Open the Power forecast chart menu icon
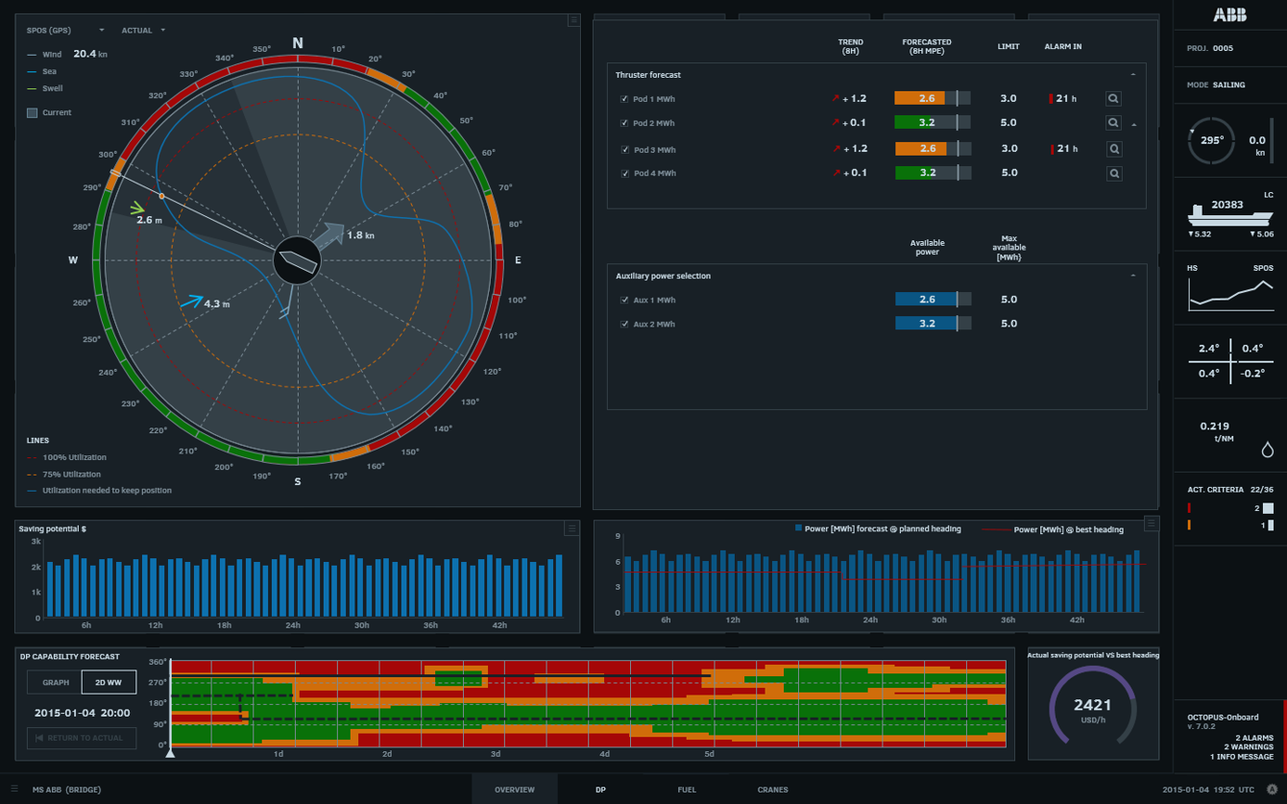Screen dimensions: 1287x804 pyautogui.click(x=1151, y=524)
